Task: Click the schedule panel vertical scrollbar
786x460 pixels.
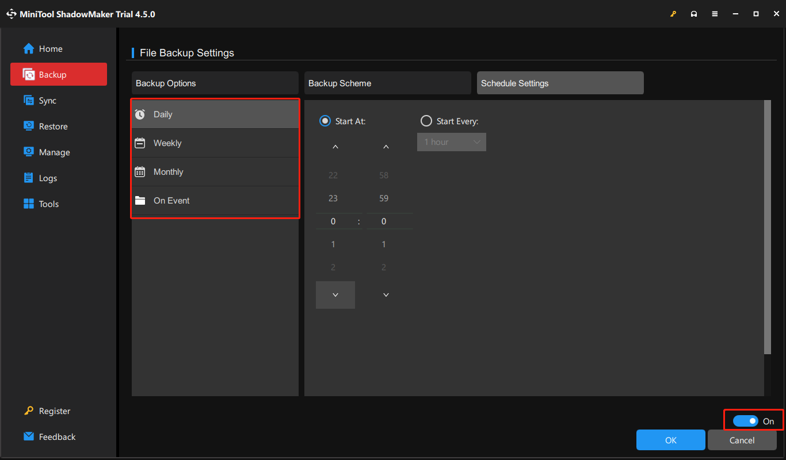Action: pos(767,227)
